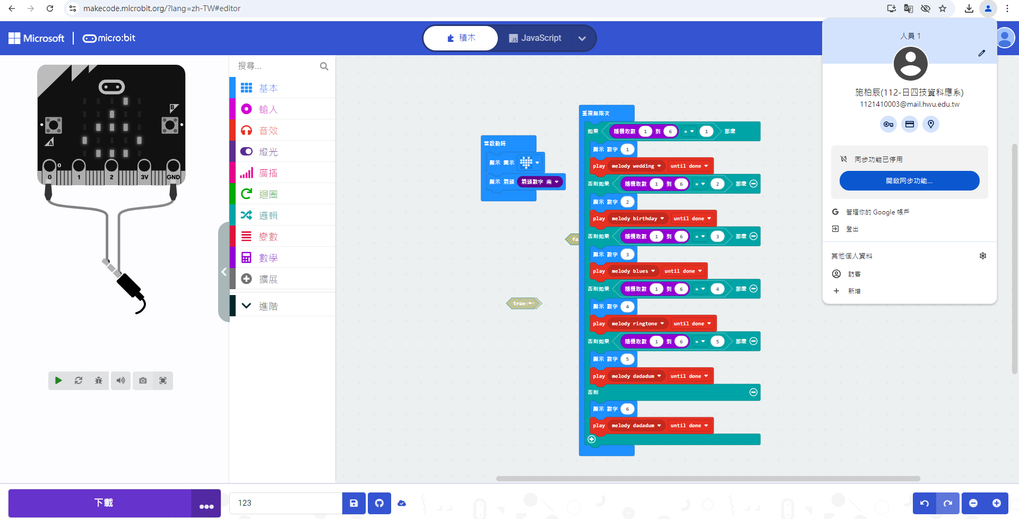Save project with the disk icon

(354, 503)
